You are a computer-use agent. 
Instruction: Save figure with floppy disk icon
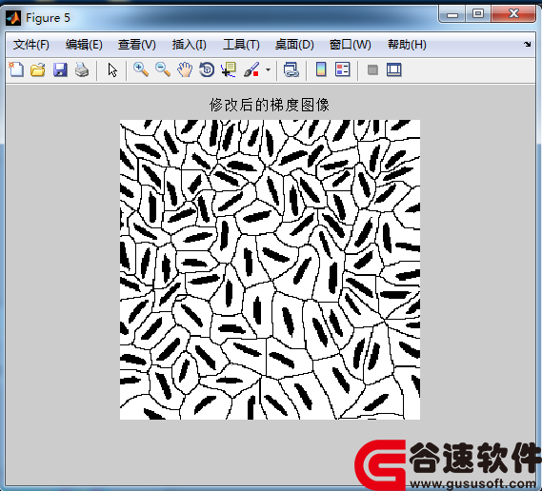(x=60, y=69)
